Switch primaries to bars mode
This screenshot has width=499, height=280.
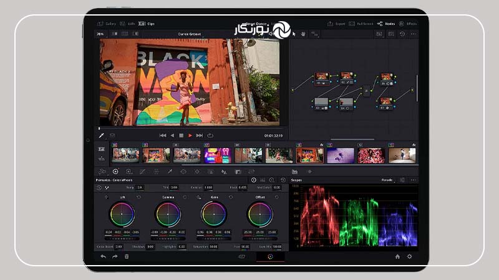click(x=263, y=180)
